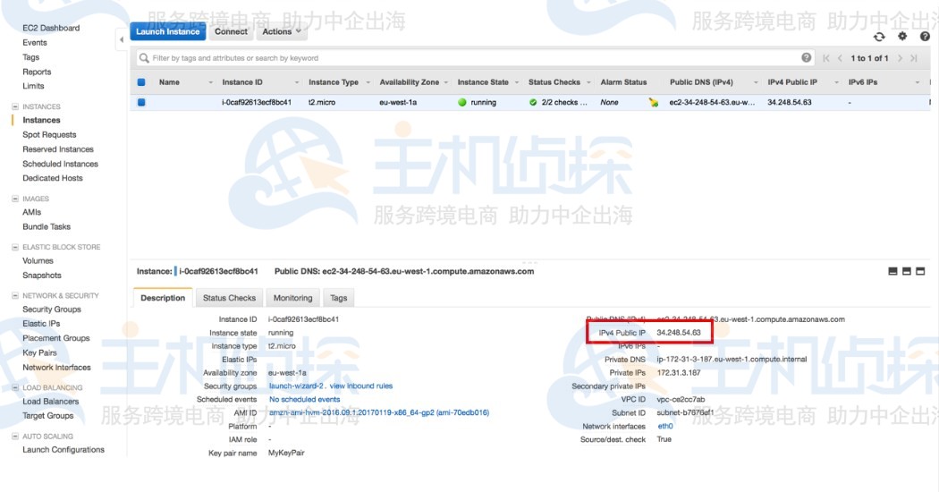939x492 pixels.
Task: Open the Instance ID column dropdown arrow
Action: [x=296, y=82]
